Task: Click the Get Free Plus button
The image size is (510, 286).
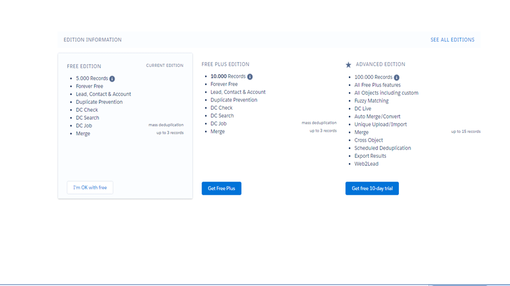Action: tap(222, 188)
